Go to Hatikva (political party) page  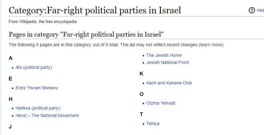coord(38,108)
